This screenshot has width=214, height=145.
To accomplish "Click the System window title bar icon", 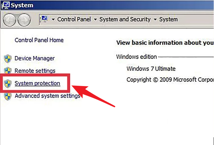I will click(5, 5).
